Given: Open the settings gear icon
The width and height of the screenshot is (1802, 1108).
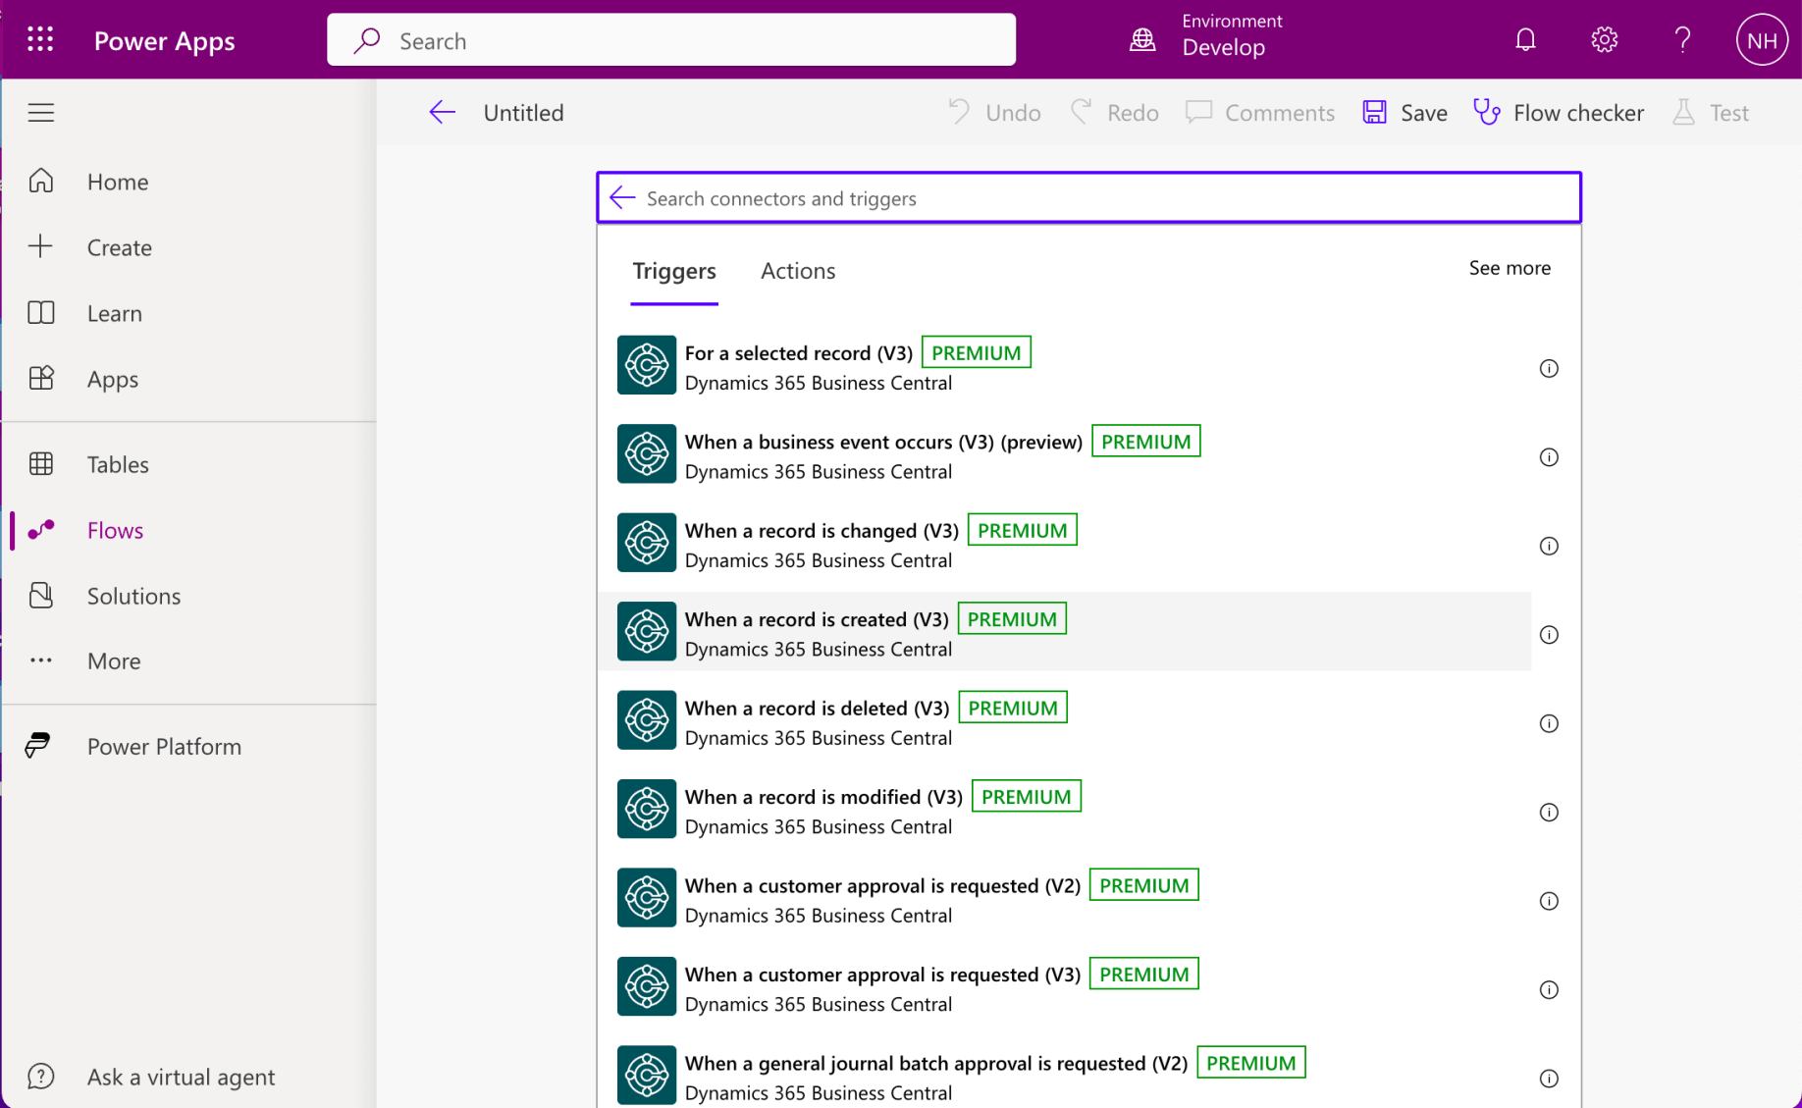Looking at the screenshot, I should (1604, 39).
